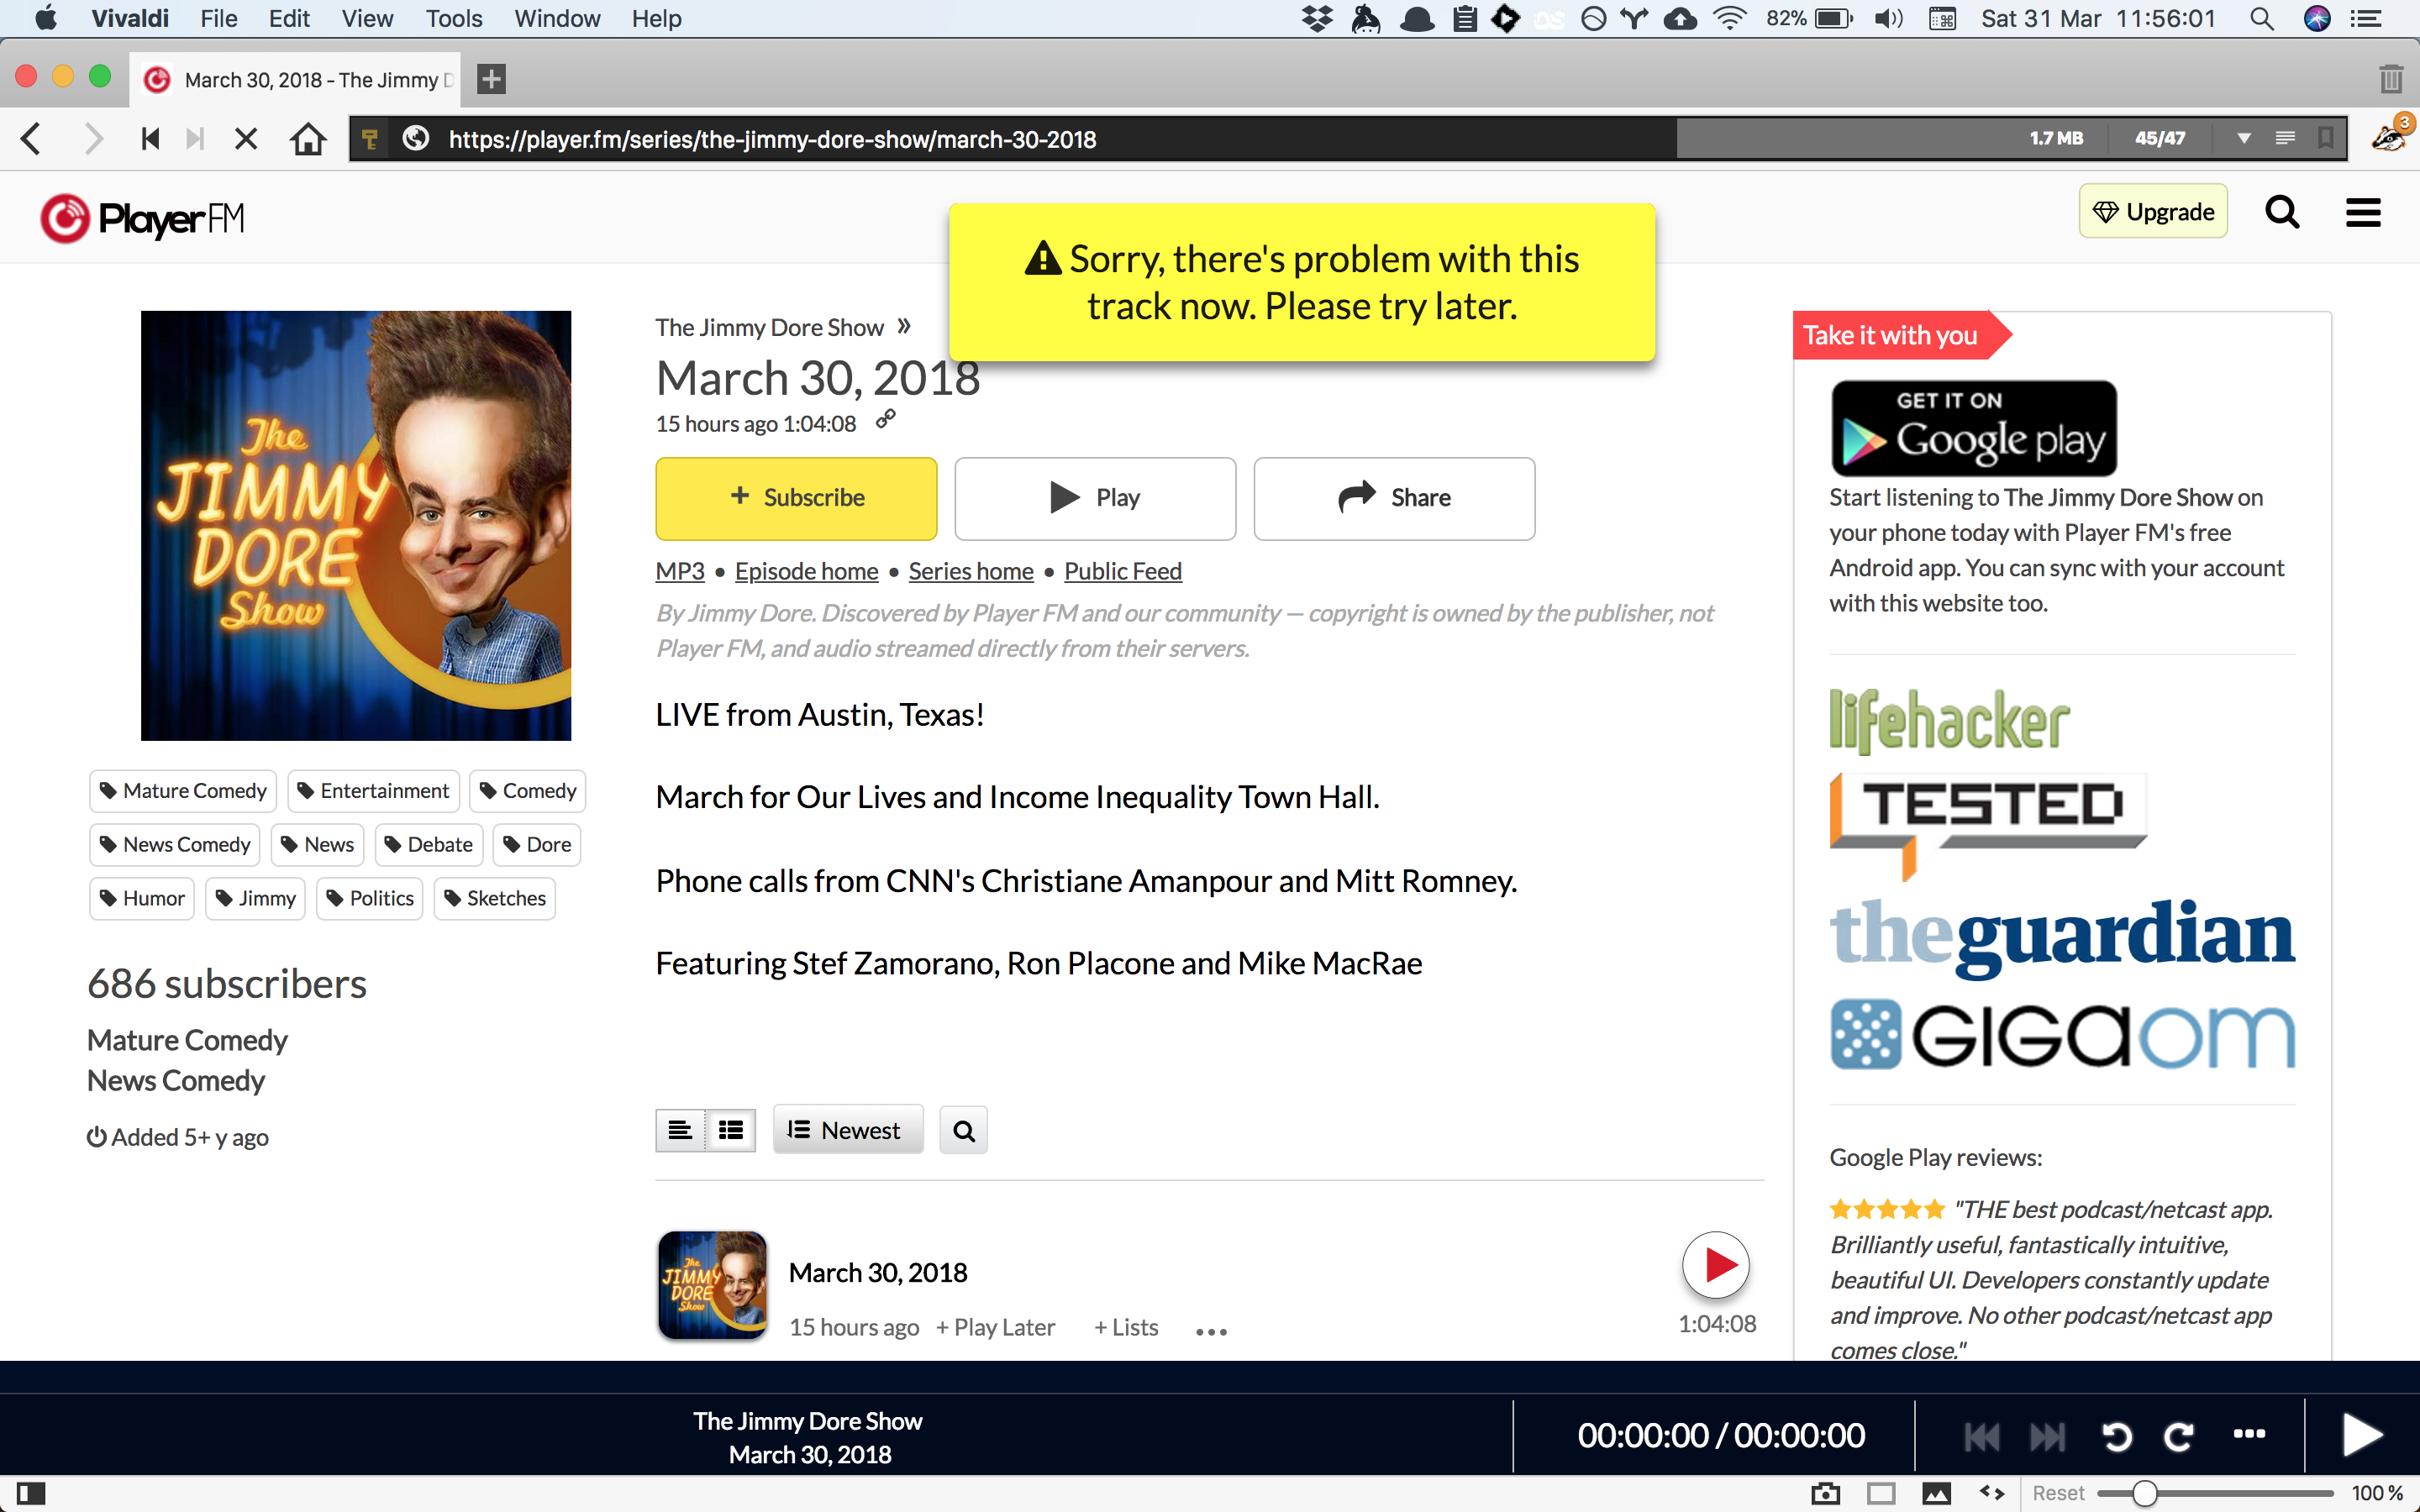Open the Window menu
The width and height of the screenshot is (2420, 1512).
click(557, 18)
